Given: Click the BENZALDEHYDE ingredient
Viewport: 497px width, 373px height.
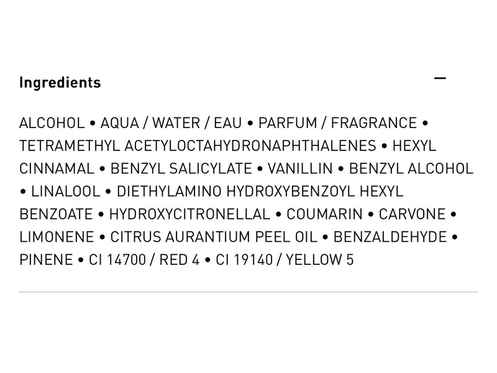Looking at the screenshot, I should [x=390, y=237].
